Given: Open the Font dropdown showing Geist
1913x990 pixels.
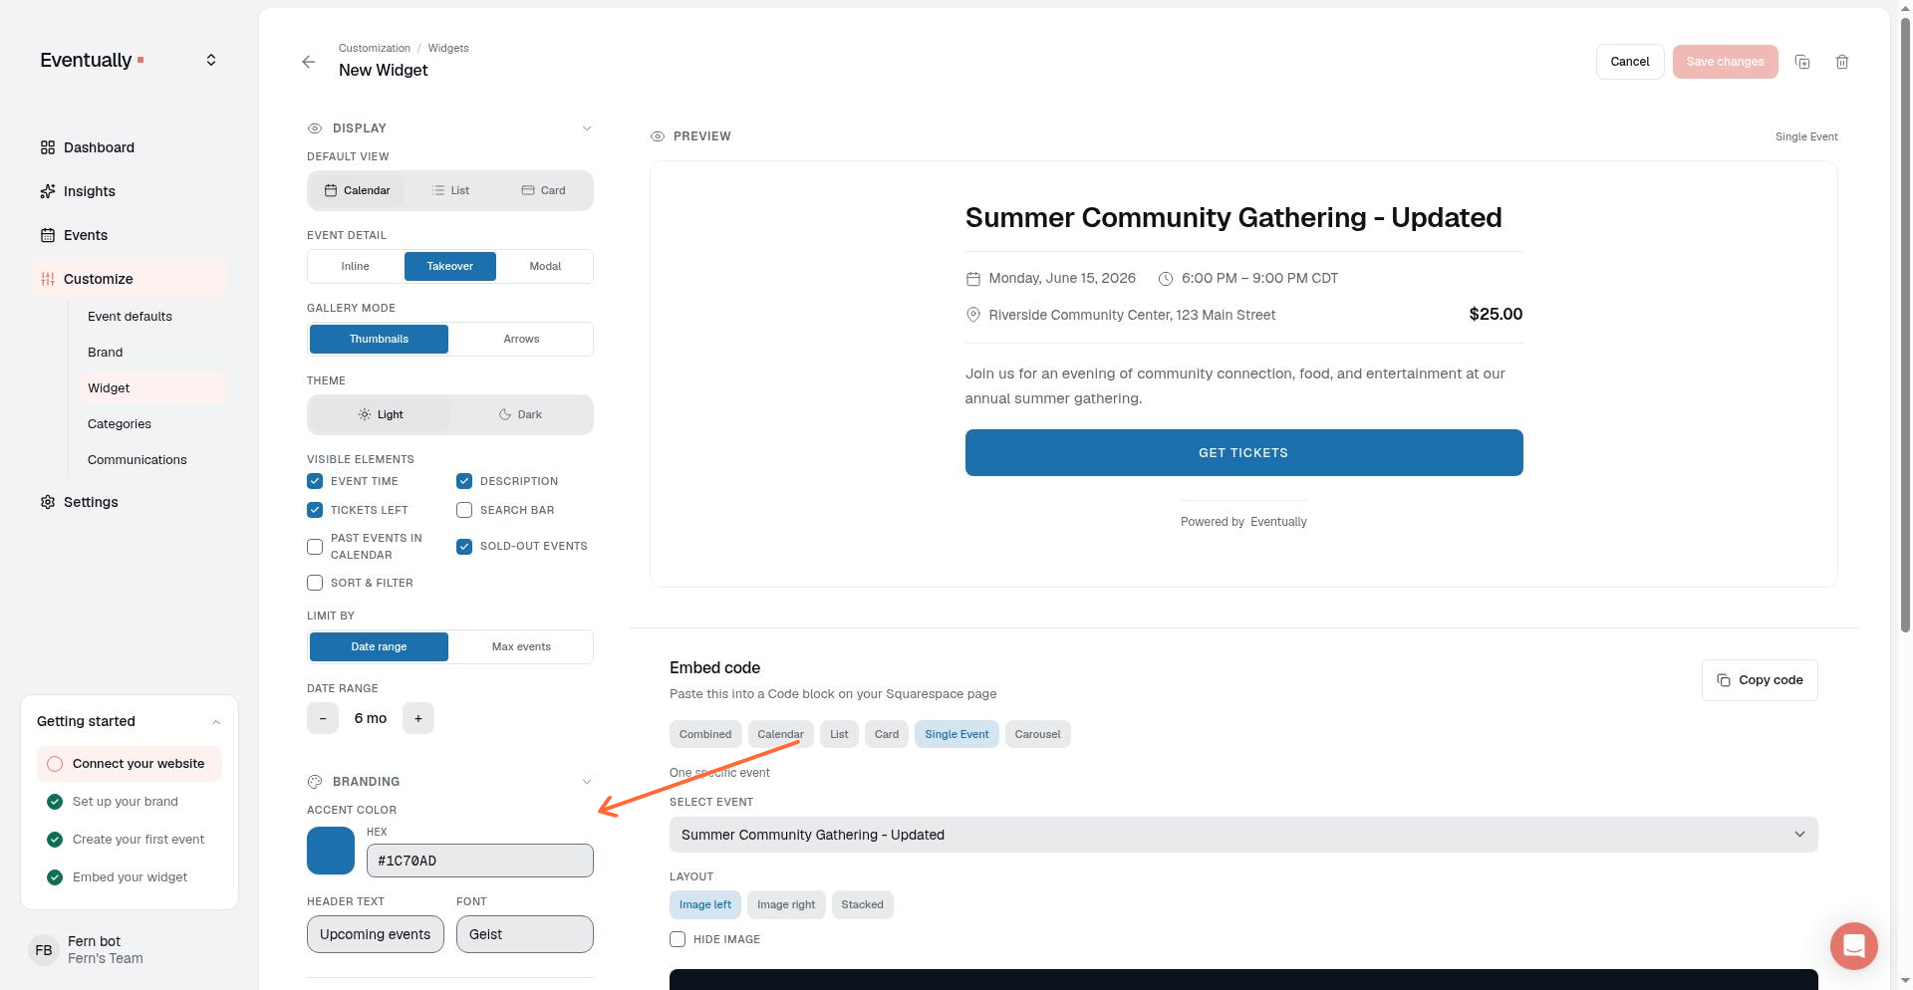Looking at the screenshot, I should [525, 934].
